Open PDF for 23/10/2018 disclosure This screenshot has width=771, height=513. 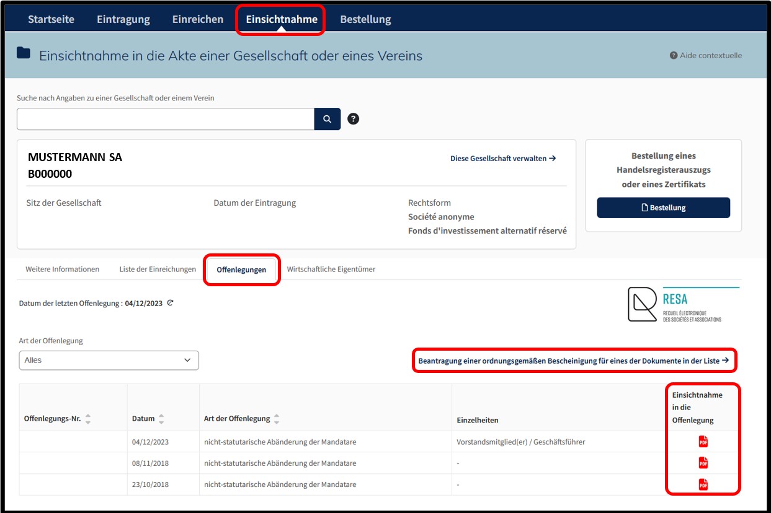pyautogui.click(x=703, y=484)
